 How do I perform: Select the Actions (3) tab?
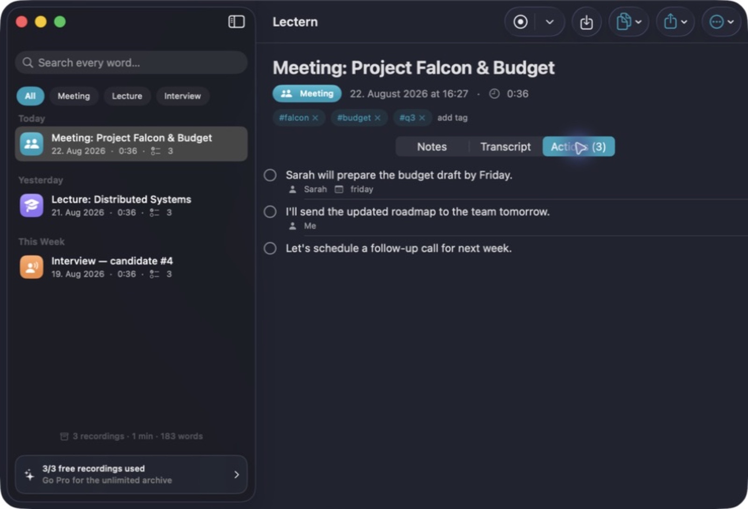coord(578,147)
